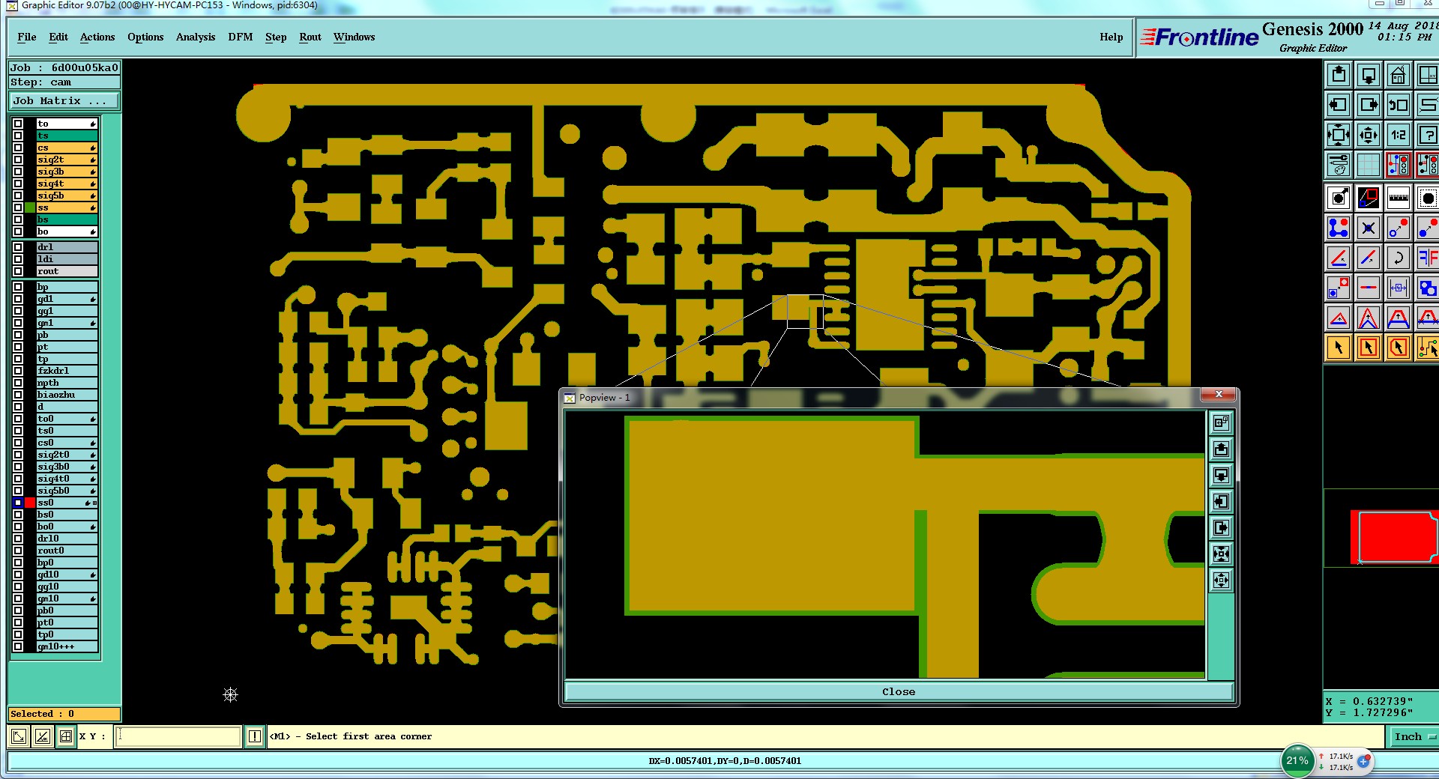Click the Home view icon in the toolbar
Viewport: 1439px width, 779px height.
(1398, 76)
